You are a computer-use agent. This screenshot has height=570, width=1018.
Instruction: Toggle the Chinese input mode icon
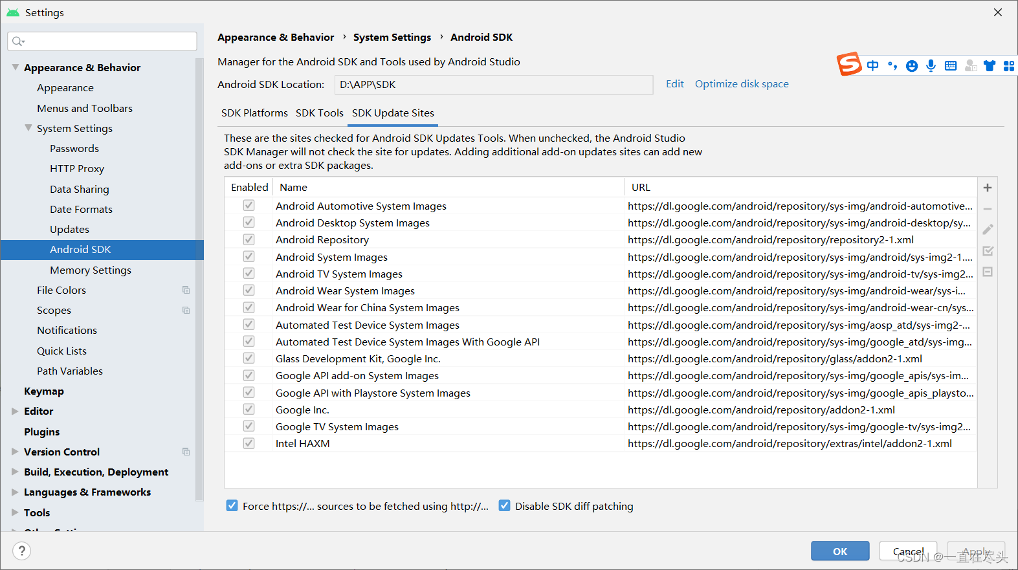point(873,65)
